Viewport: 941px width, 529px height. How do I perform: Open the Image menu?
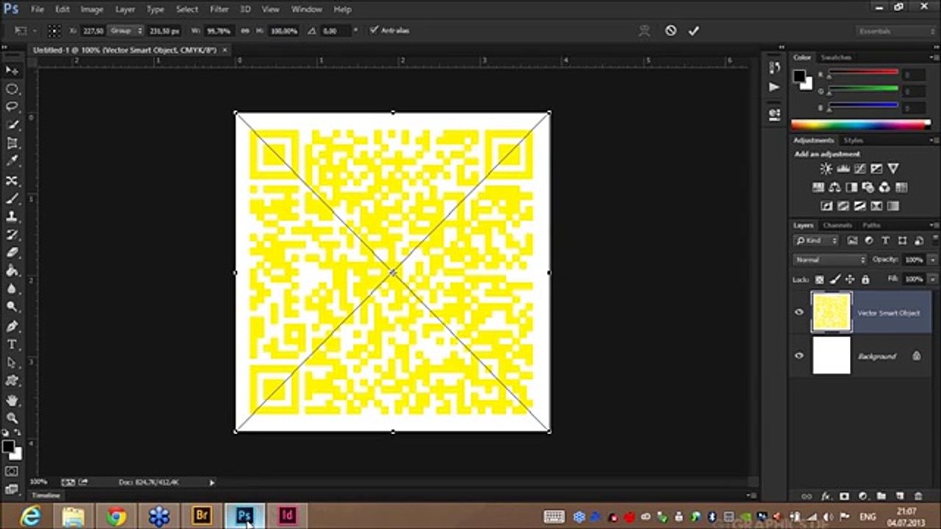pos(91,9)
